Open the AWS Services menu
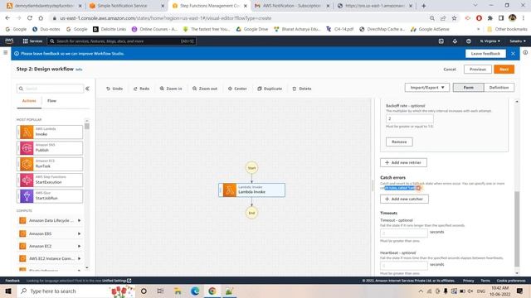The height and width of the screenshot is (298, 531). [32, 41]
